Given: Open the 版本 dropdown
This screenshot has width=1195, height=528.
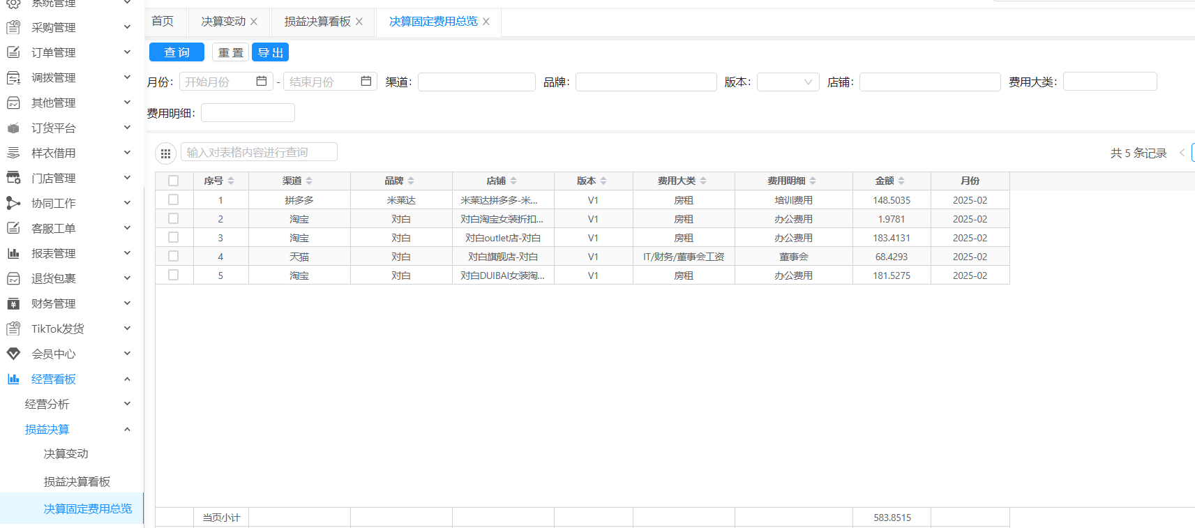Looking at the screenshot, I should pyautogui.click(x=788, y=82).
